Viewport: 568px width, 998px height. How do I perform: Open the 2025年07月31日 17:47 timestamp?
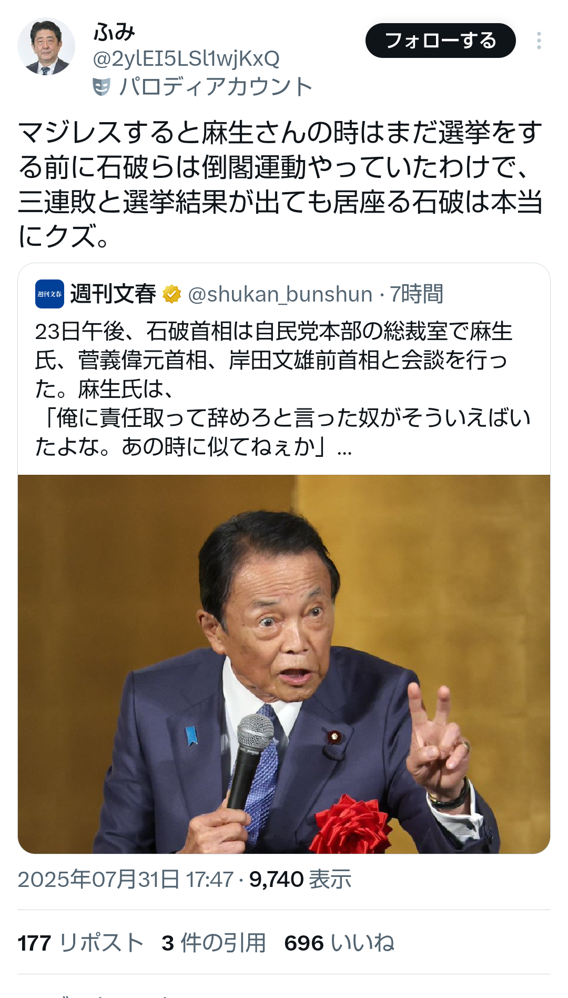(126, 880)
